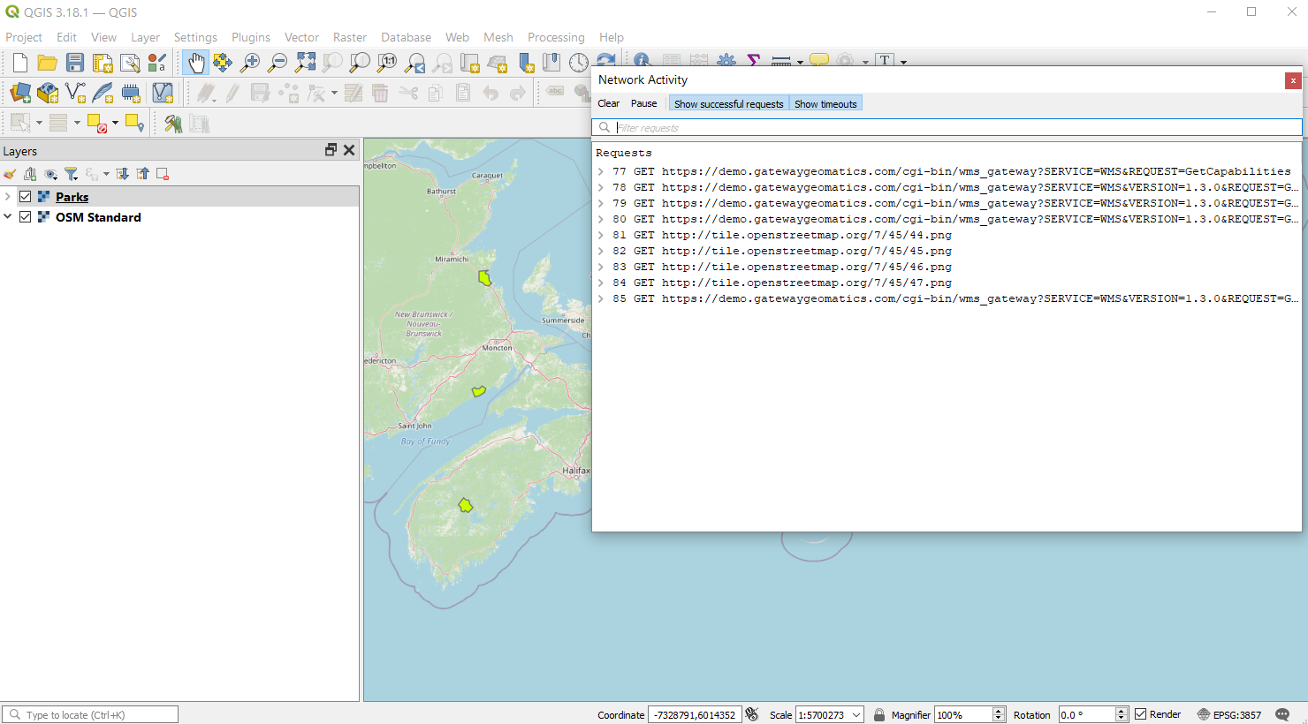Collapse the OSM Standard layer node
1308x724 pixels.
click(x=8, y=217)
